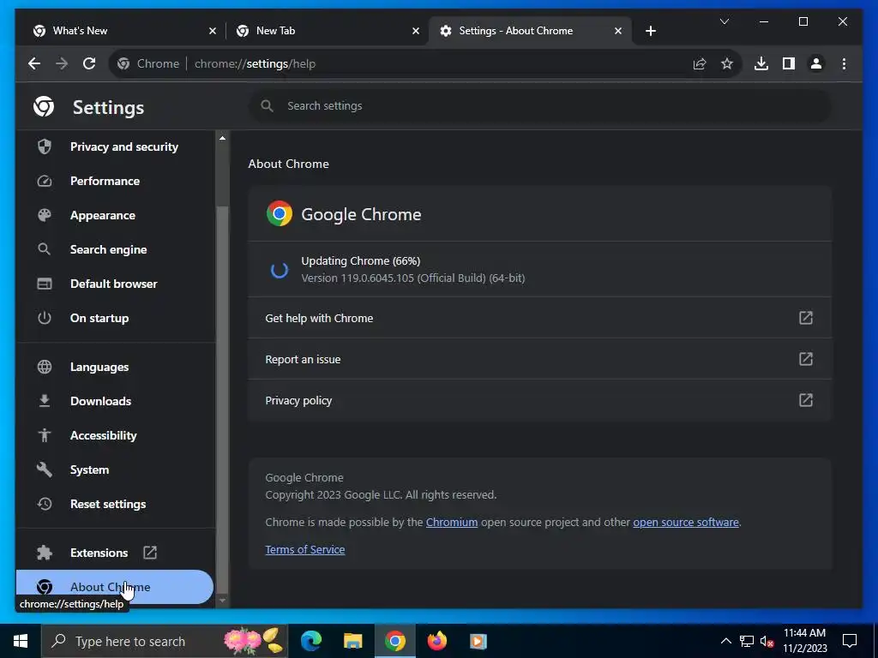Open Privacy and security settings

pyautogui.click(x=116, y=147)
